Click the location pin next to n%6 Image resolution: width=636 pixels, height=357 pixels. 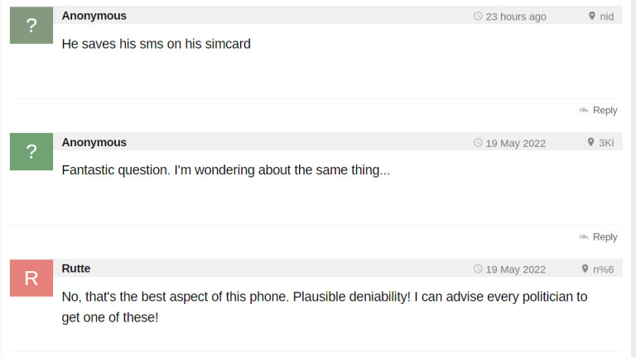585,269
